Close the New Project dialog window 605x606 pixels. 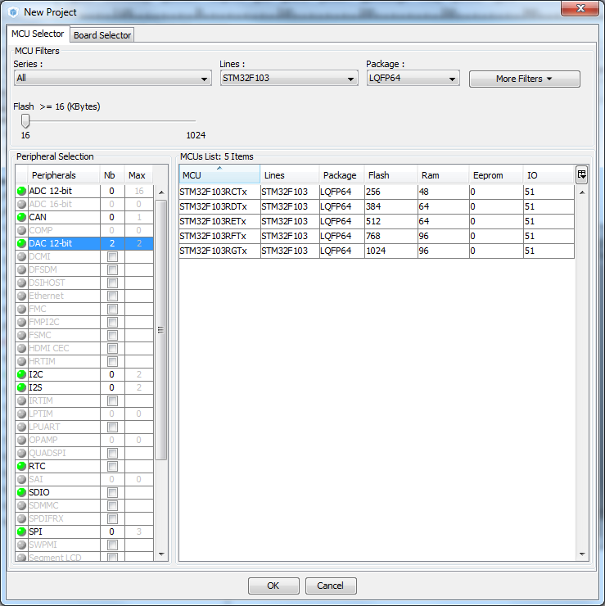point(580,8)
